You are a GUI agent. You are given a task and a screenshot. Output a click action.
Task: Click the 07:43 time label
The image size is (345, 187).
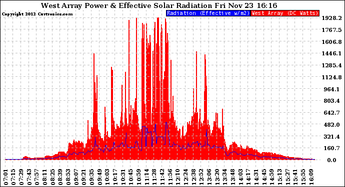pyautogui.click(x=29, y=177)
